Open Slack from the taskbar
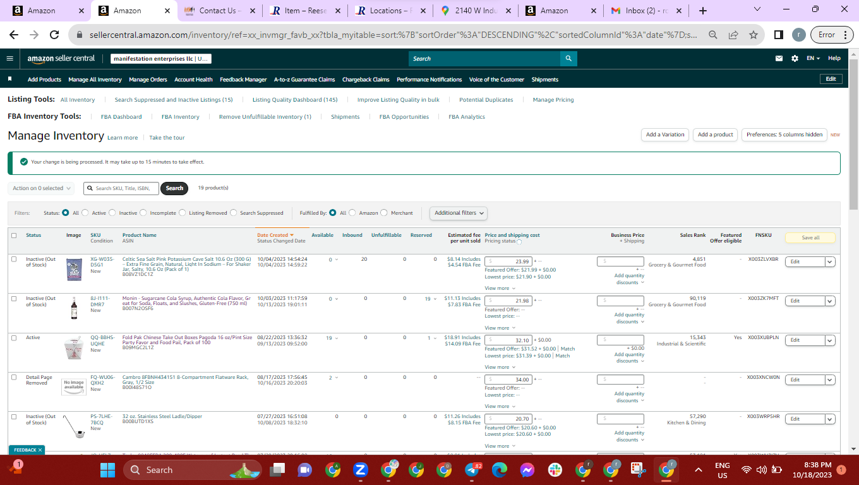Image resolution: width=859 pixels, height=485 pixels. pyautogui.click(x=555, y=470)
